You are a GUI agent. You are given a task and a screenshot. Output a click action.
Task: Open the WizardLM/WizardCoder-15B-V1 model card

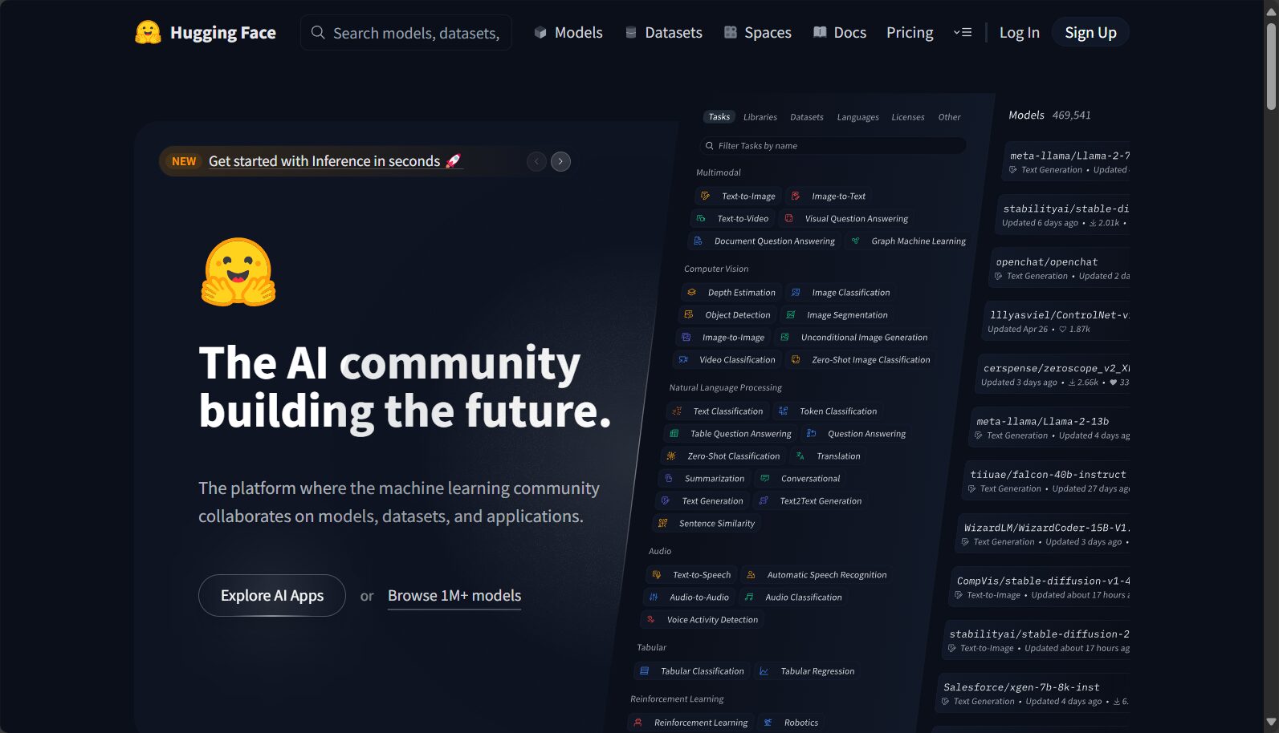(x=1043, y=534)
